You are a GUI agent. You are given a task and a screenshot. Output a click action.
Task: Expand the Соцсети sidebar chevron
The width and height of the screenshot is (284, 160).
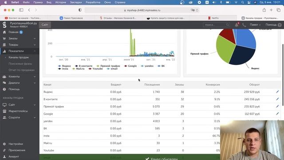coord(35,117)
